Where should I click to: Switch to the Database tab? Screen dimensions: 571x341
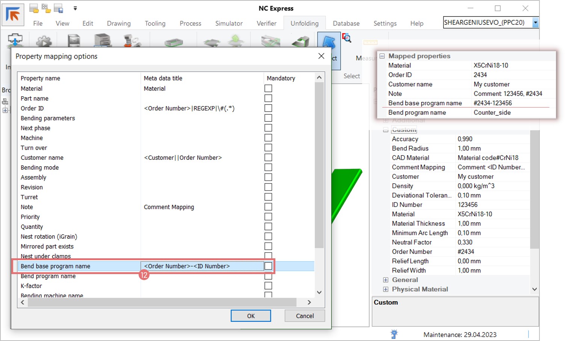(x=346, y=23)
